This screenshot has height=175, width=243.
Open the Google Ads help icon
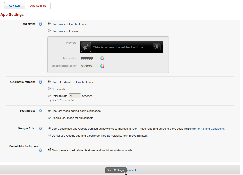coord(40,129)
